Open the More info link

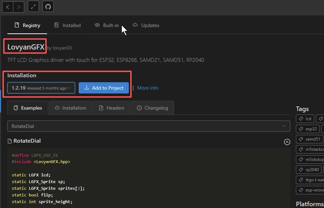coord(148,88)
